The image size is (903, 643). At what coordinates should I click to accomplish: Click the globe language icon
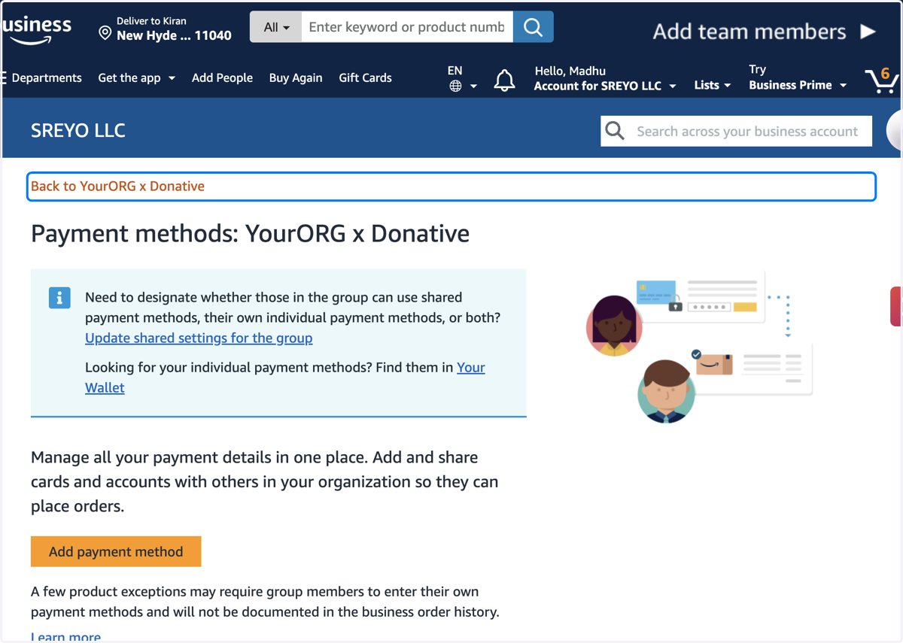[455, 86]
